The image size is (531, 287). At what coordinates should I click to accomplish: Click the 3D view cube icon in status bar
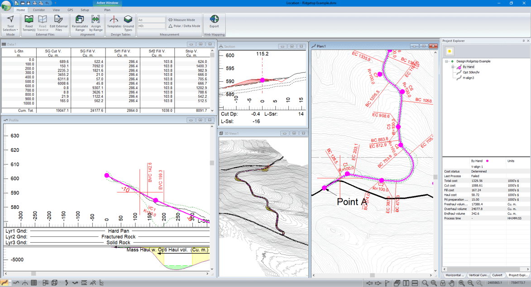point(54,283)
